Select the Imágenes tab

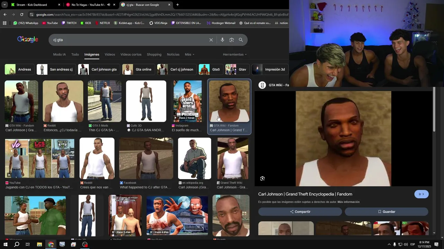click(92, 54)
